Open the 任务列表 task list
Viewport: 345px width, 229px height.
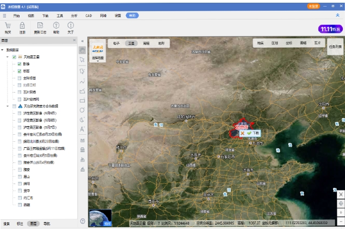pyautogui.click(x=335, y=47)
